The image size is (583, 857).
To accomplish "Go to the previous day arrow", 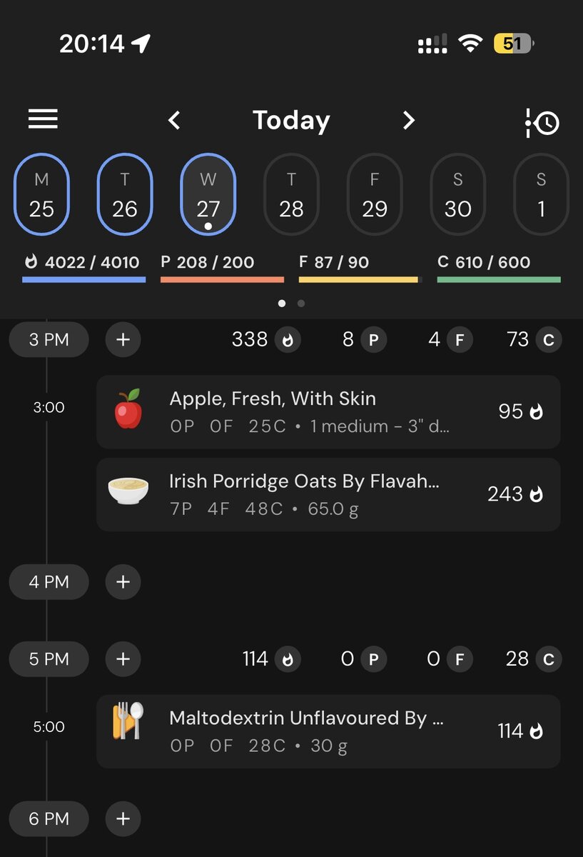I will click(174, 120).
